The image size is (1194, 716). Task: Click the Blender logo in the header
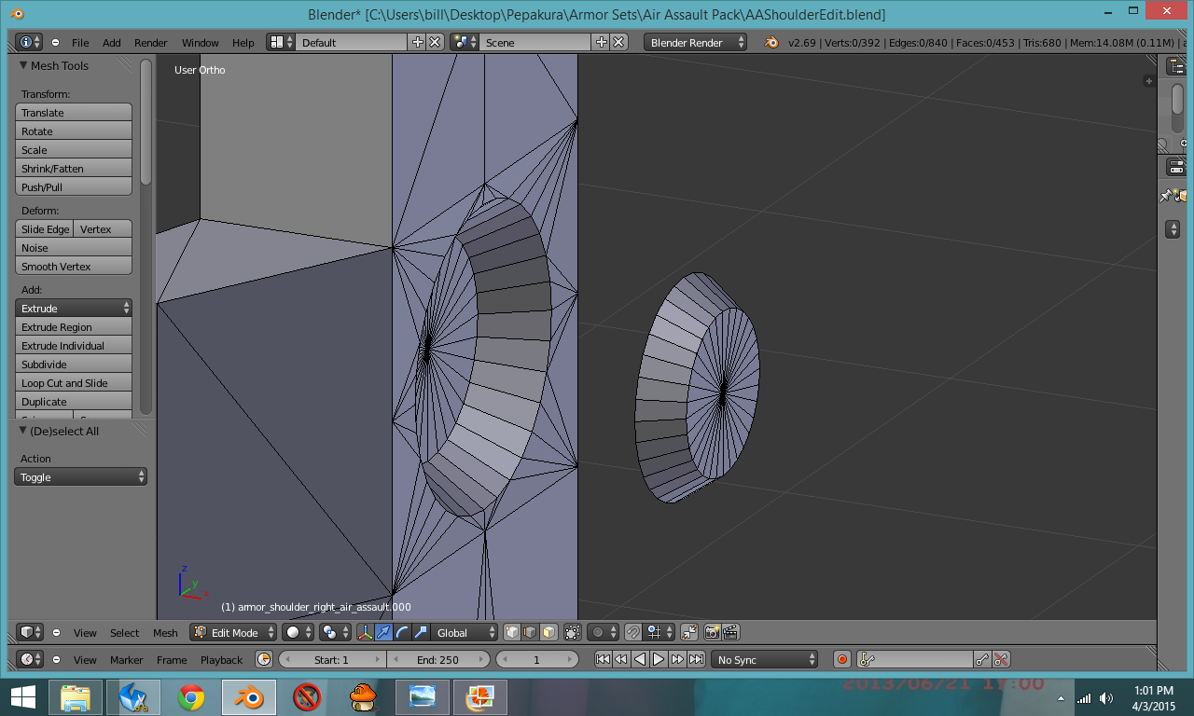point(771,42)
